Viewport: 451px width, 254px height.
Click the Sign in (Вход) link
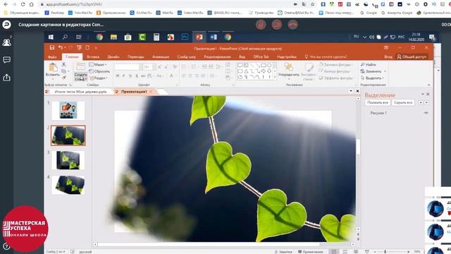click(x=388, y=57)
